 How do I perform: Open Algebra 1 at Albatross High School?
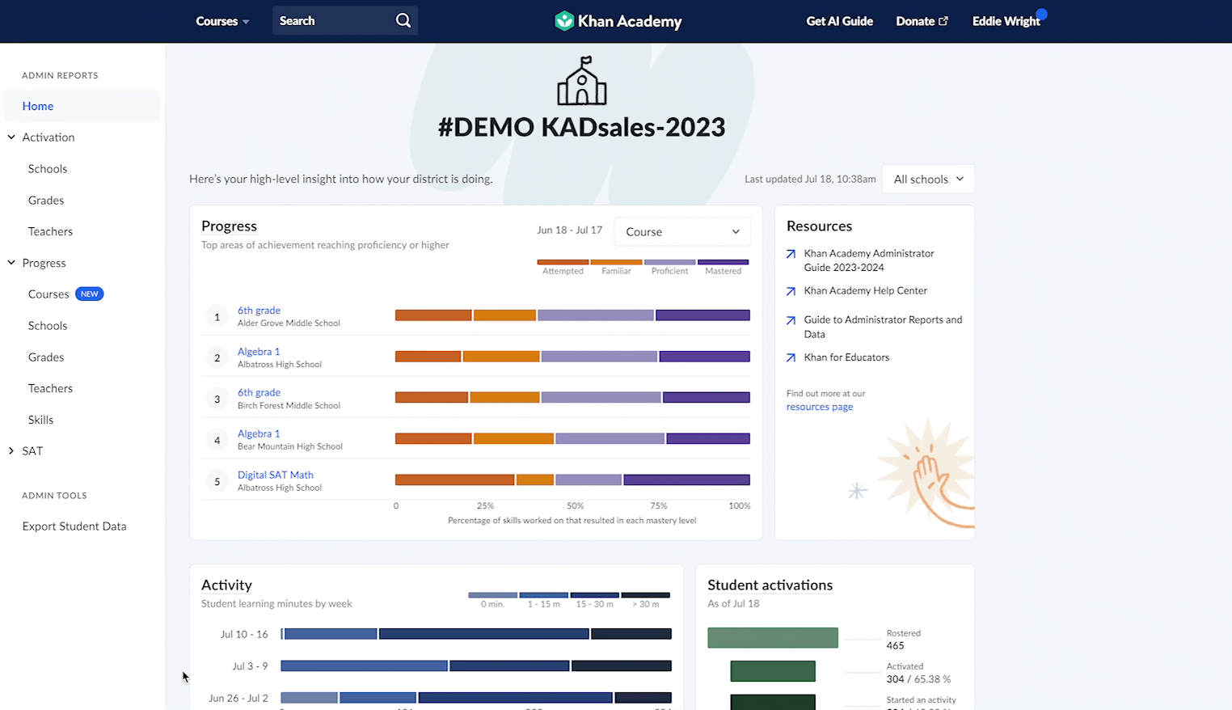[x=259, y=352]
